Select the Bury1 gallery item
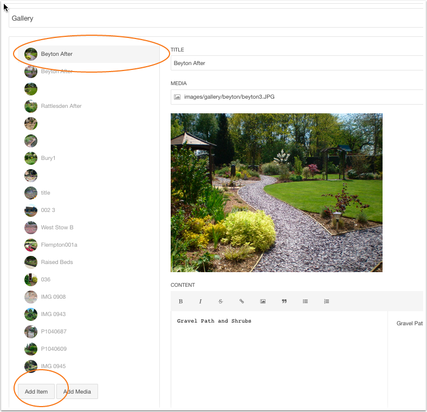Screen dimensions: 427x412 pyautogui.click(x=88, y=158)
